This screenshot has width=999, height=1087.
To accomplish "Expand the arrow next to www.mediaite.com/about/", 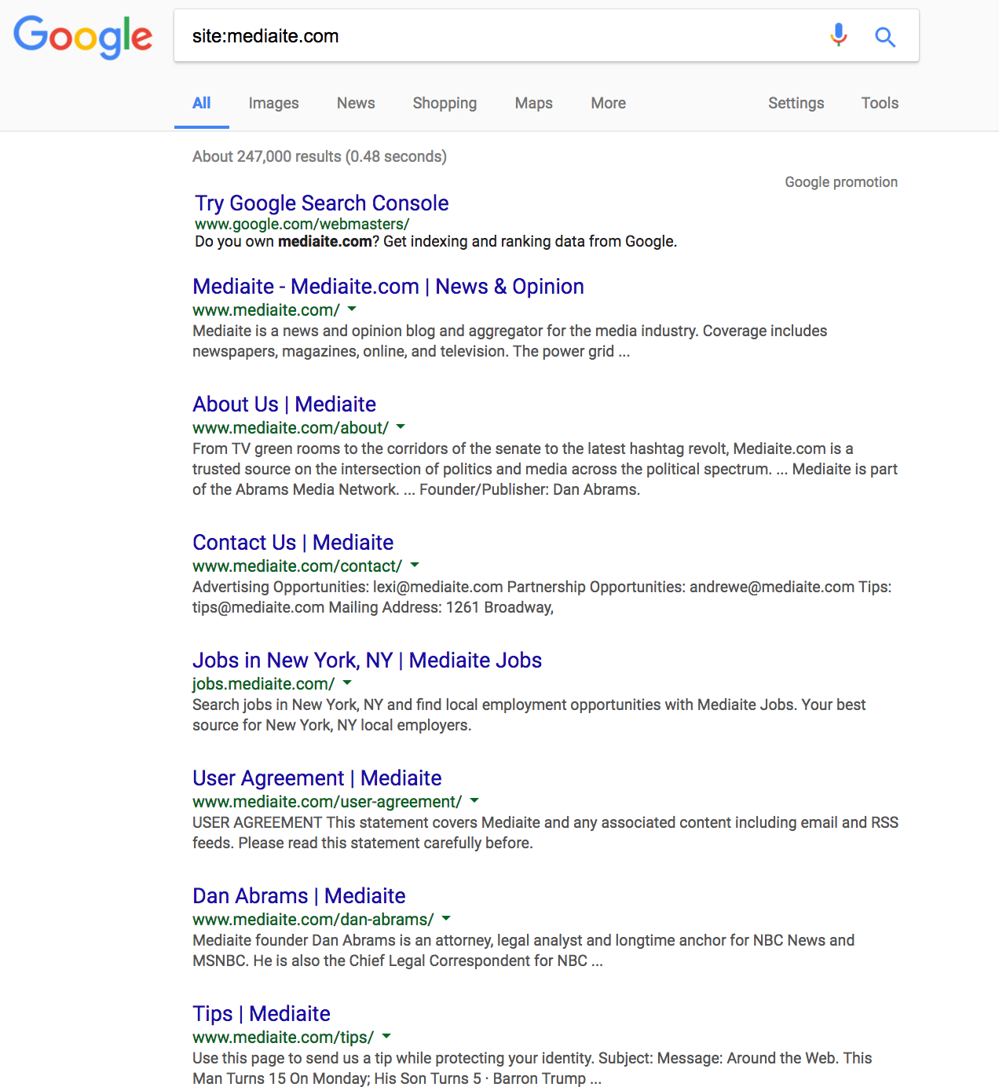I will tap(401, 427).
